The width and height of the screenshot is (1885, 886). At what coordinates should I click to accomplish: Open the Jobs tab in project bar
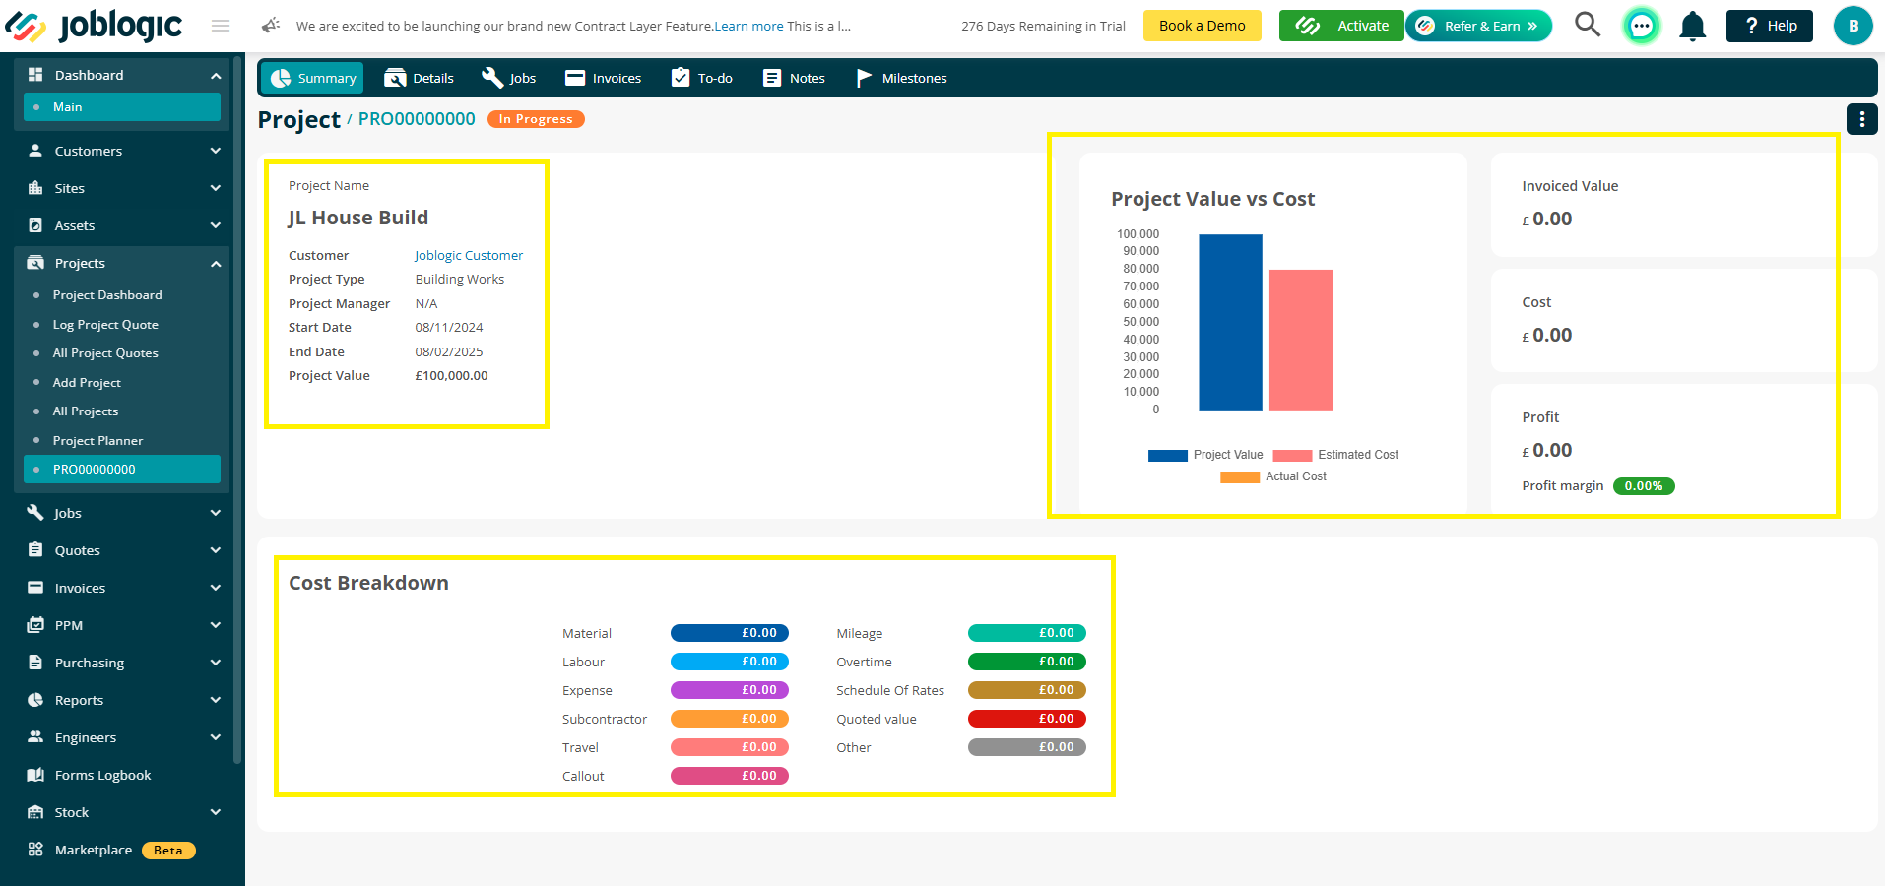pyautogui.click(x=509, y=78)
